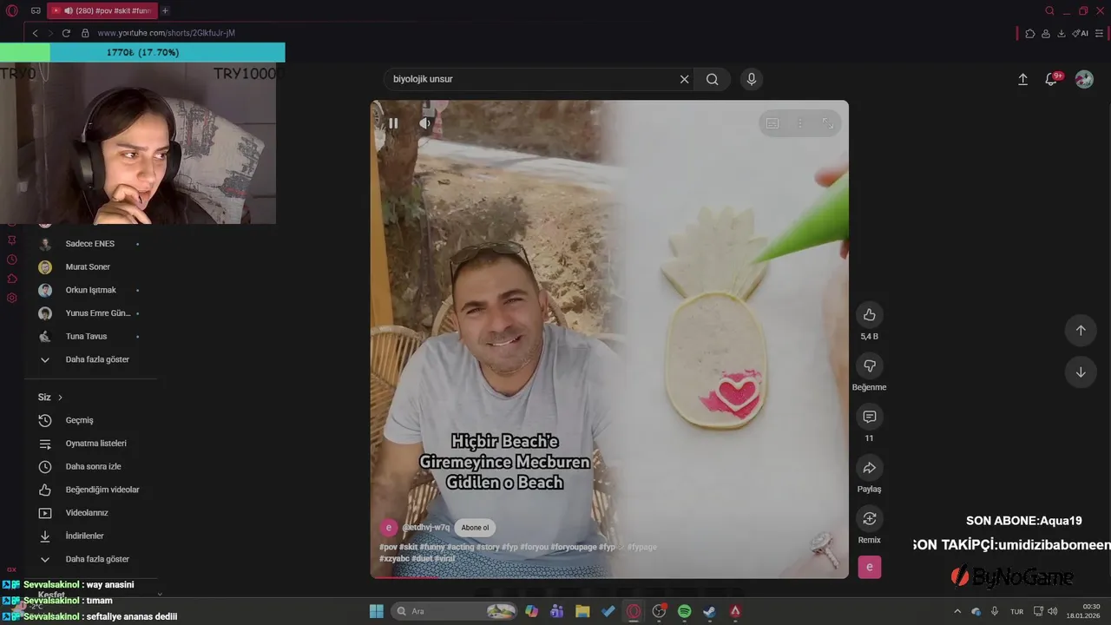Pause the playing Short video
The image size is (1111, 625).
[393, 123]
